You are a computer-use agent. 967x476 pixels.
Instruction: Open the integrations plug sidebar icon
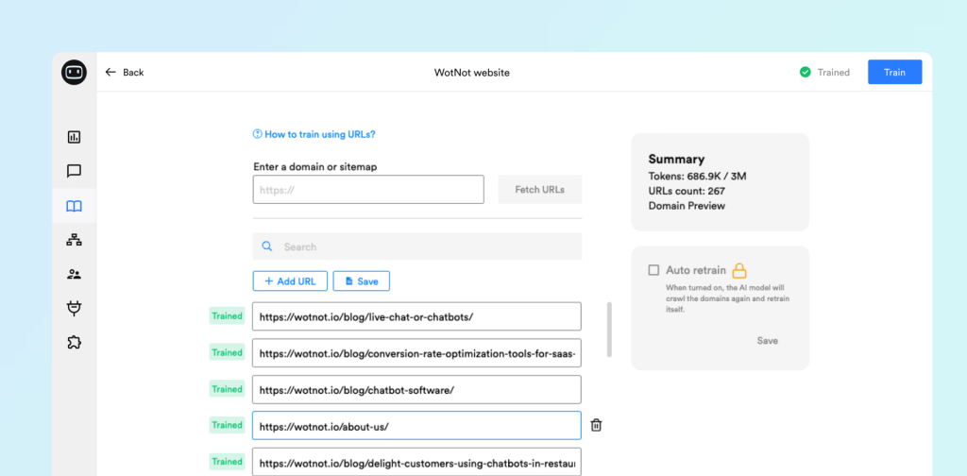[74, 308]
